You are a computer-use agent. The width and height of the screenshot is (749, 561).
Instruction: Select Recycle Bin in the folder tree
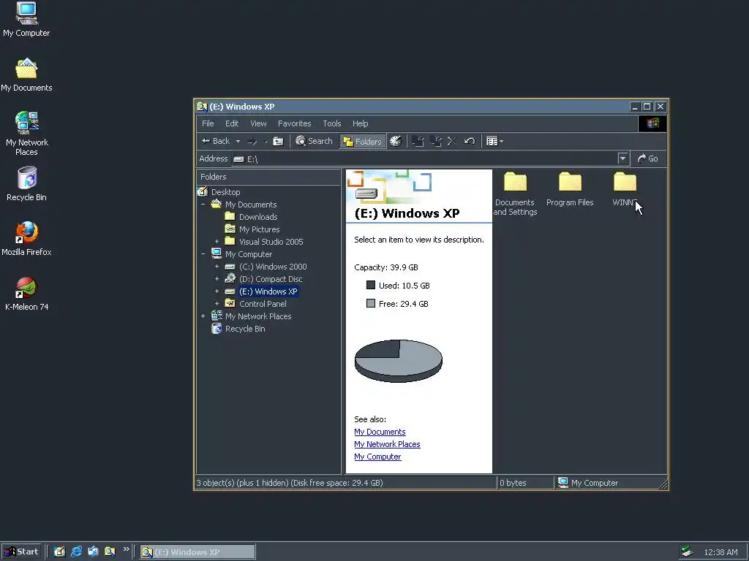pyautogui.click(x=245, y=328)
